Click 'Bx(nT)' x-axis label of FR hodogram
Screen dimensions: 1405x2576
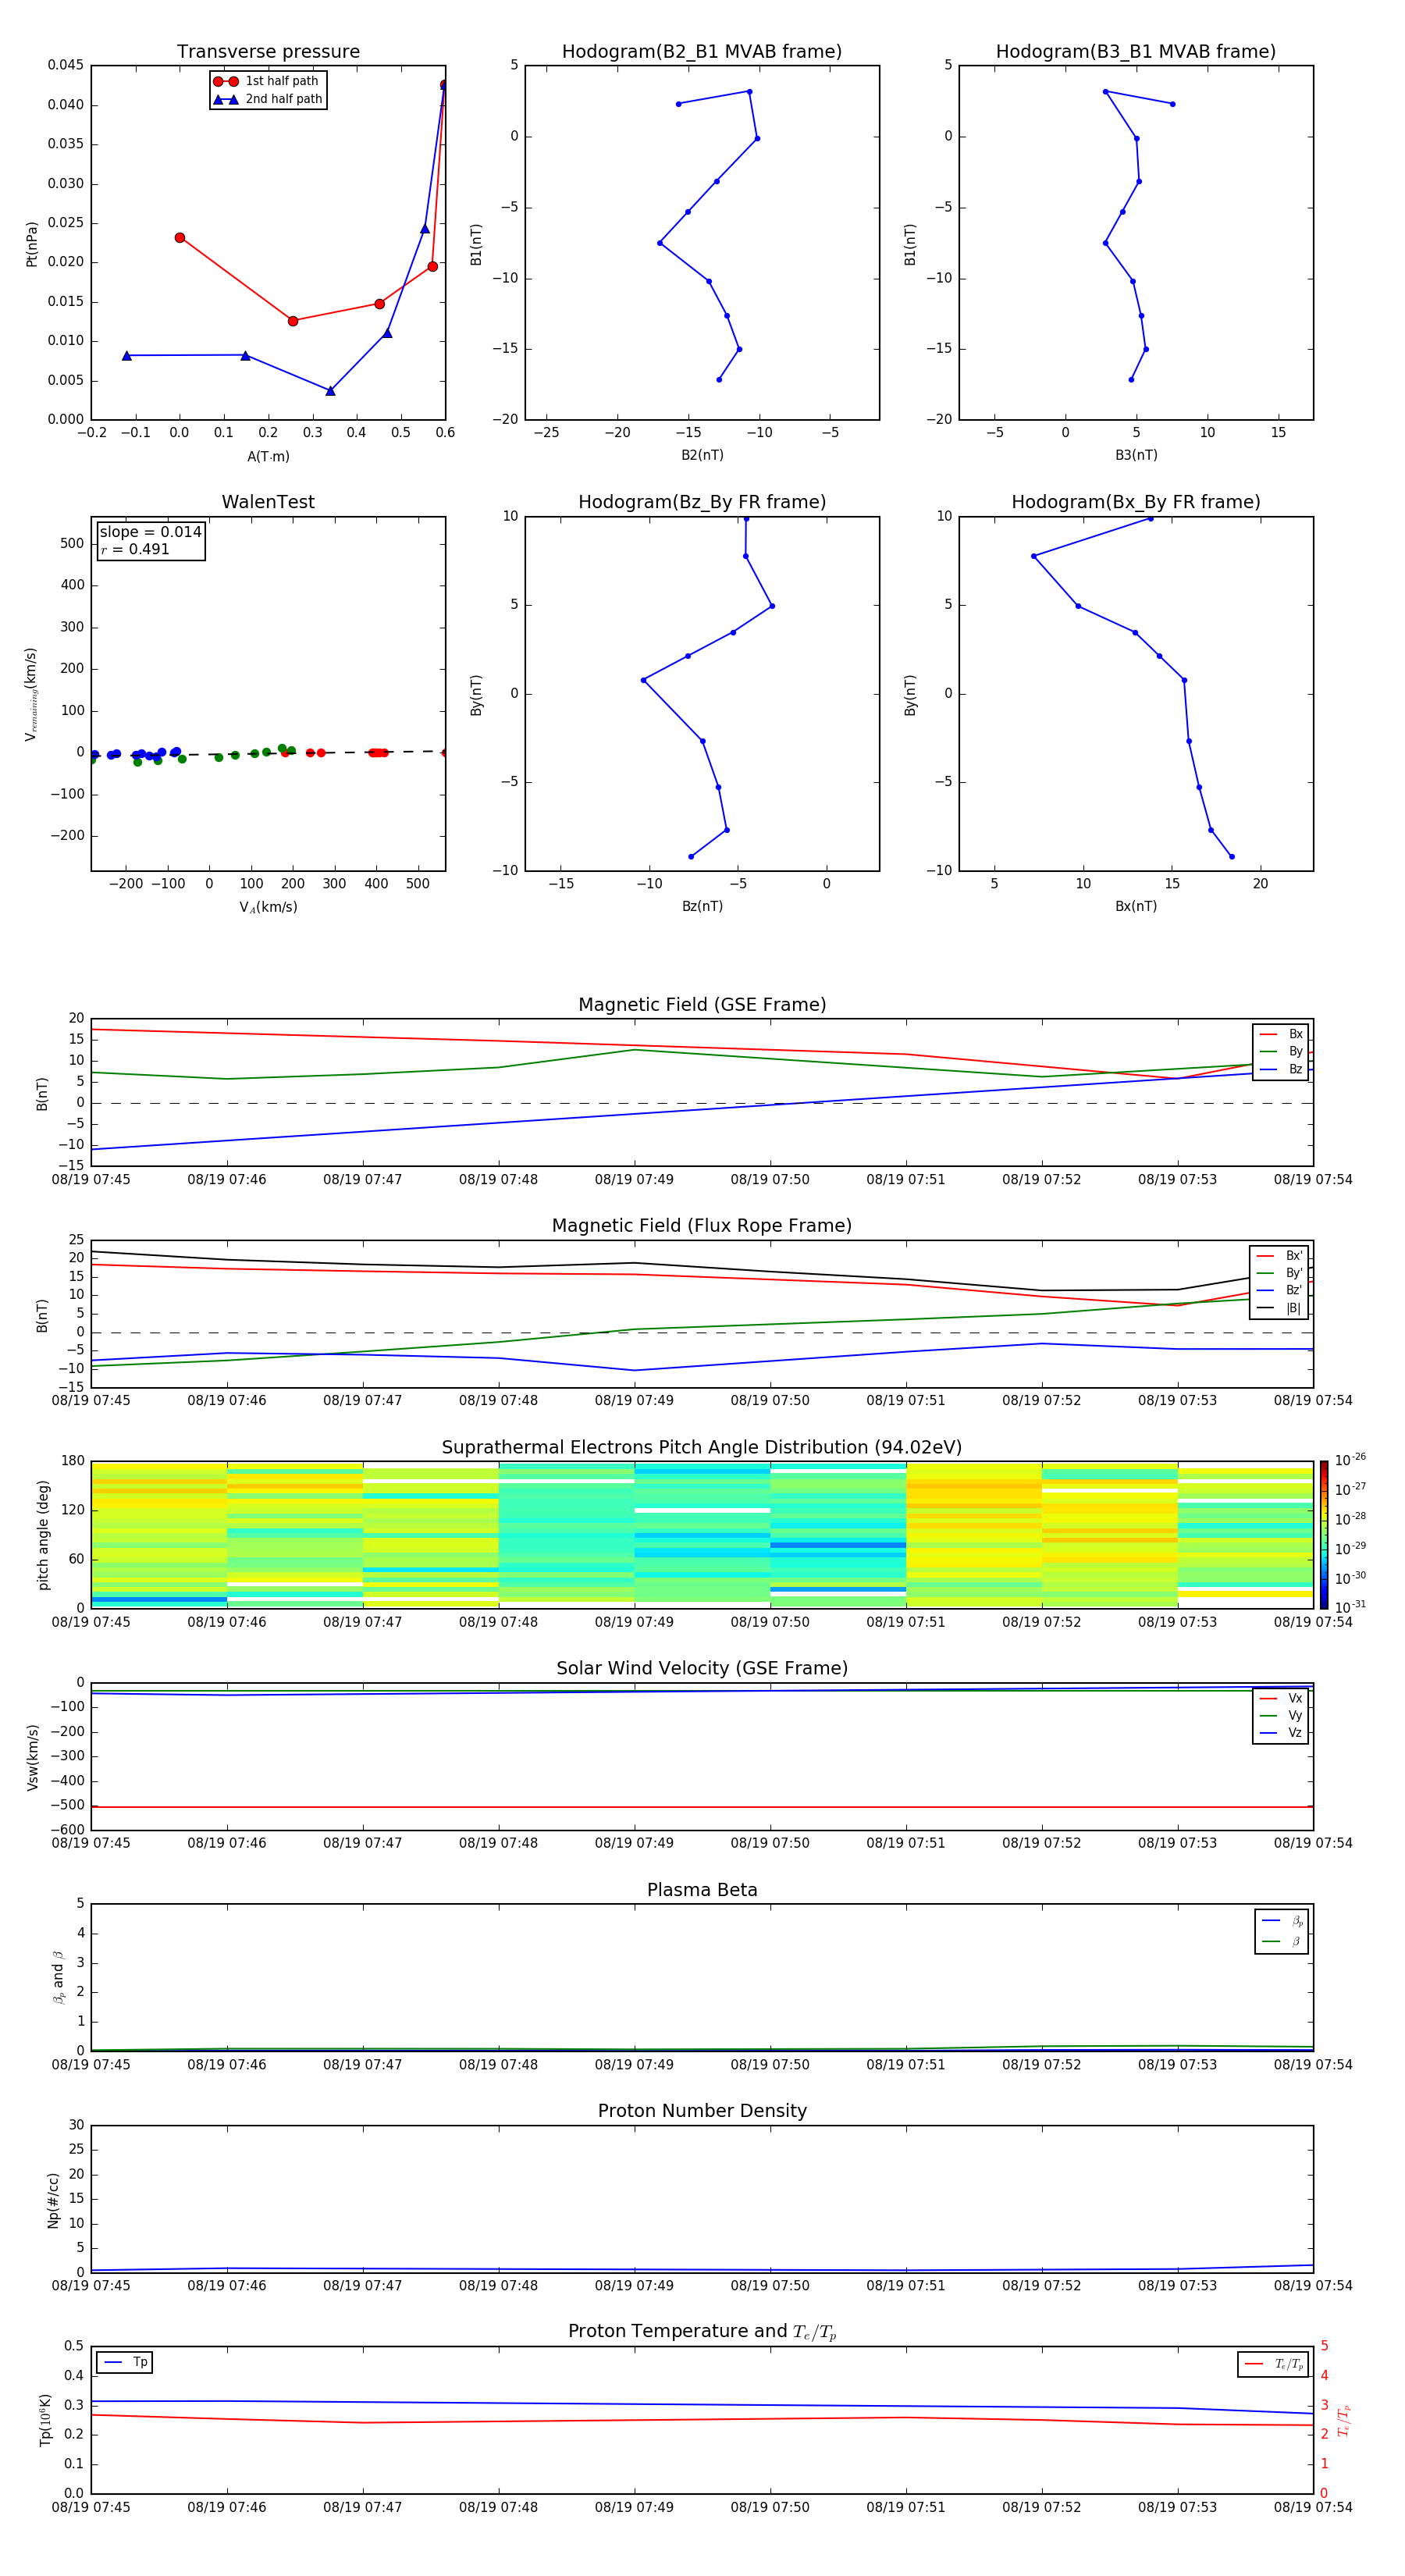[1136, 907]
